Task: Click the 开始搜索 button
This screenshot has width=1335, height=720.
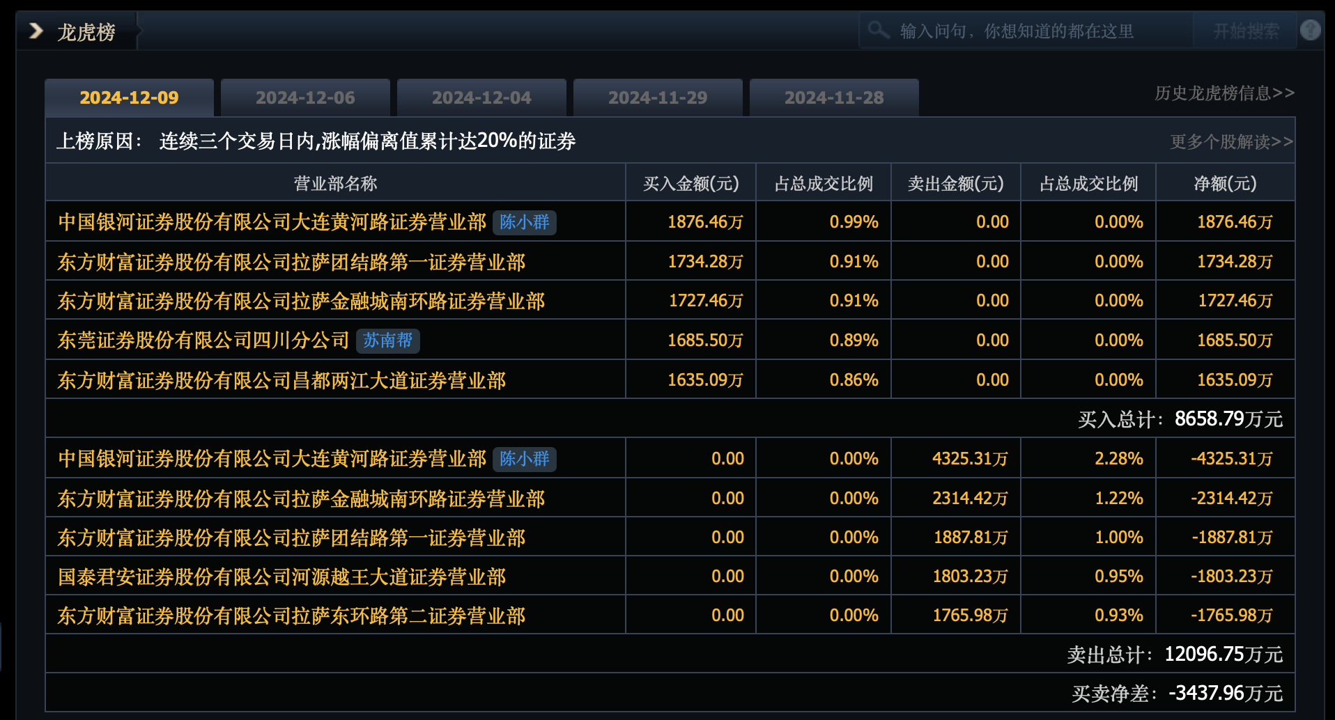Action: (1246, 31)
